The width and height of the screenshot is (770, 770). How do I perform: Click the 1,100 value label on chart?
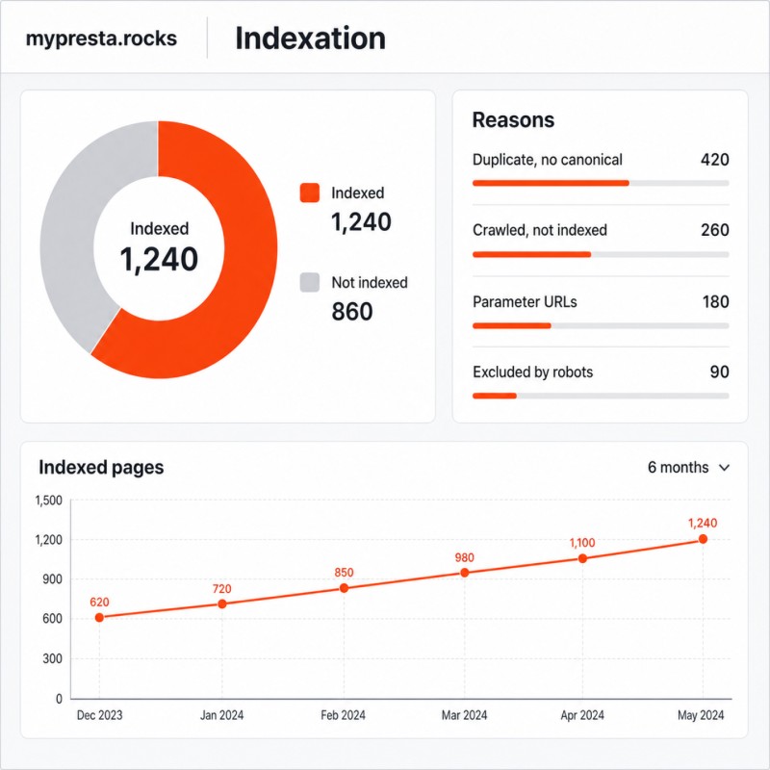(x=582, y=543)
